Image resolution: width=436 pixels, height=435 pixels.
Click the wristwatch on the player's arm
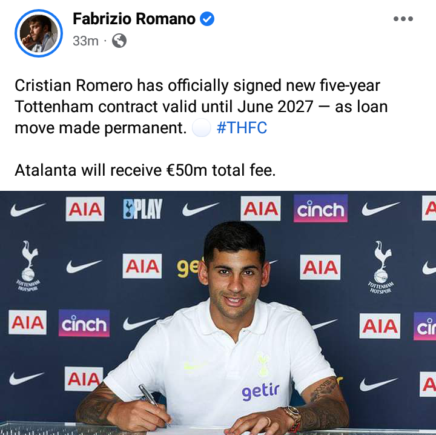tap(292, 418)
